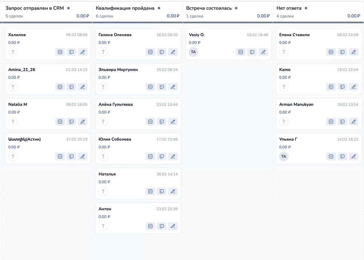Screen dimensions: 364x260
Task: Open comments on the Աստղիկ(Астик) card
Action: coord(71,157)
